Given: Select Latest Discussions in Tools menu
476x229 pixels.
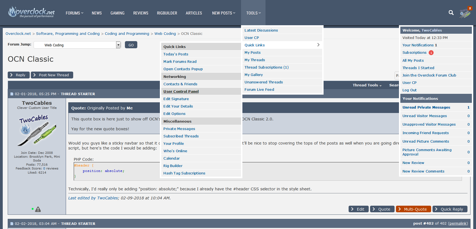Looking at the screenshot, I should [261, 30].
